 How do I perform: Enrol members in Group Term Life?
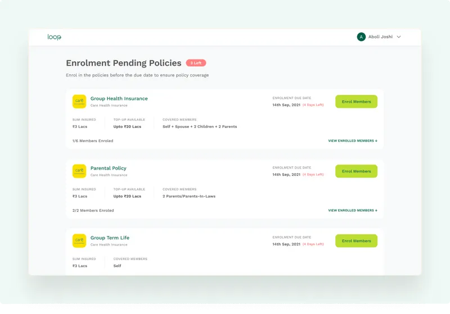click(x=356, y=241)
